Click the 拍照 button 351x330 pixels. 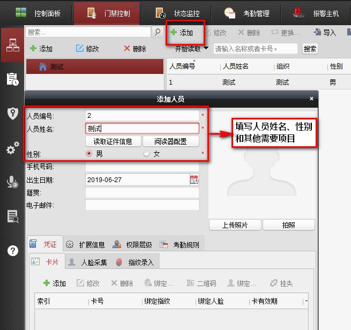pos(288,225)
